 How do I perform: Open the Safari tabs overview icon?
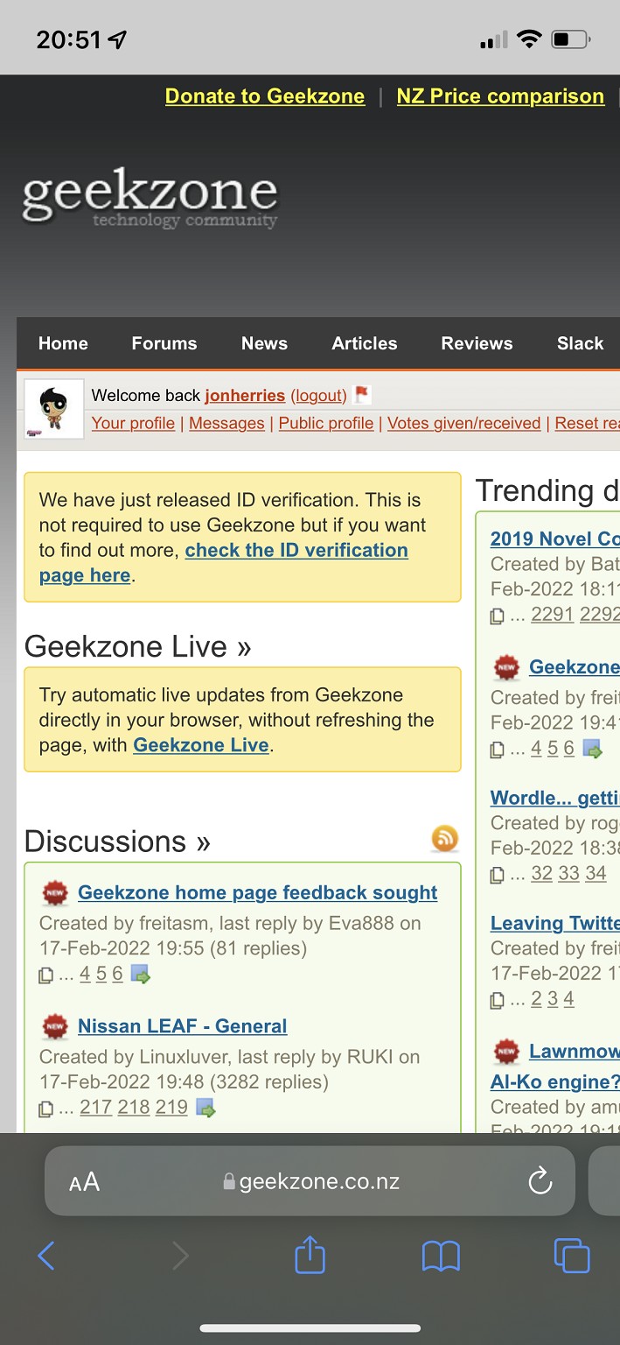pos(572,1257)
